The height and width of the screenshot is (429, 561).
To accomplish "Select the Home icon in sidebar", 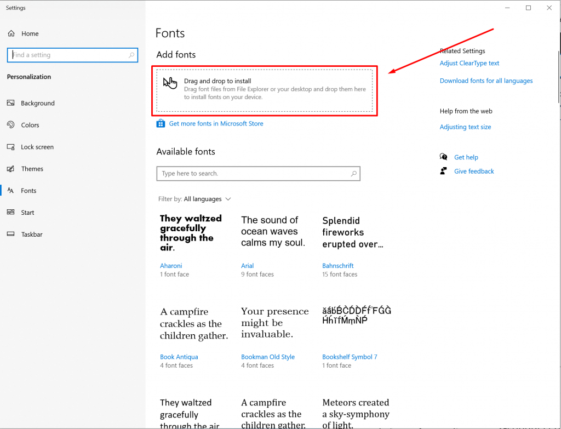I will [x=12, y=33].
